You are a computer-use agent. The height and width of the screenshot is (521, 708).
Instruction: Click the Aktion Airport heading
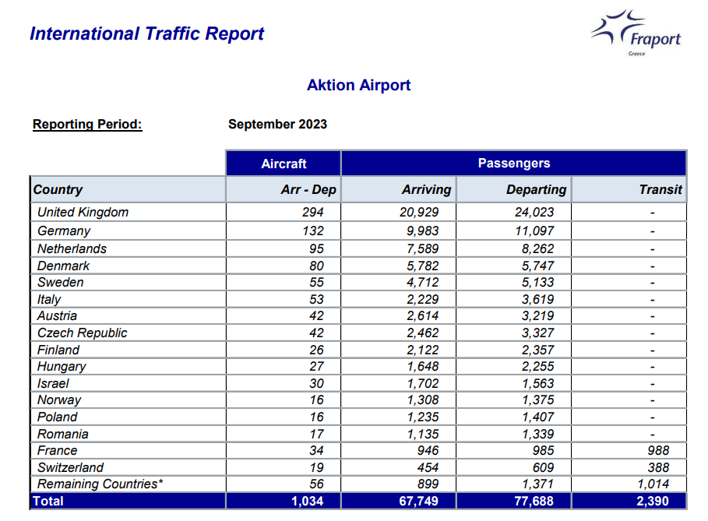tap(358, 85)
